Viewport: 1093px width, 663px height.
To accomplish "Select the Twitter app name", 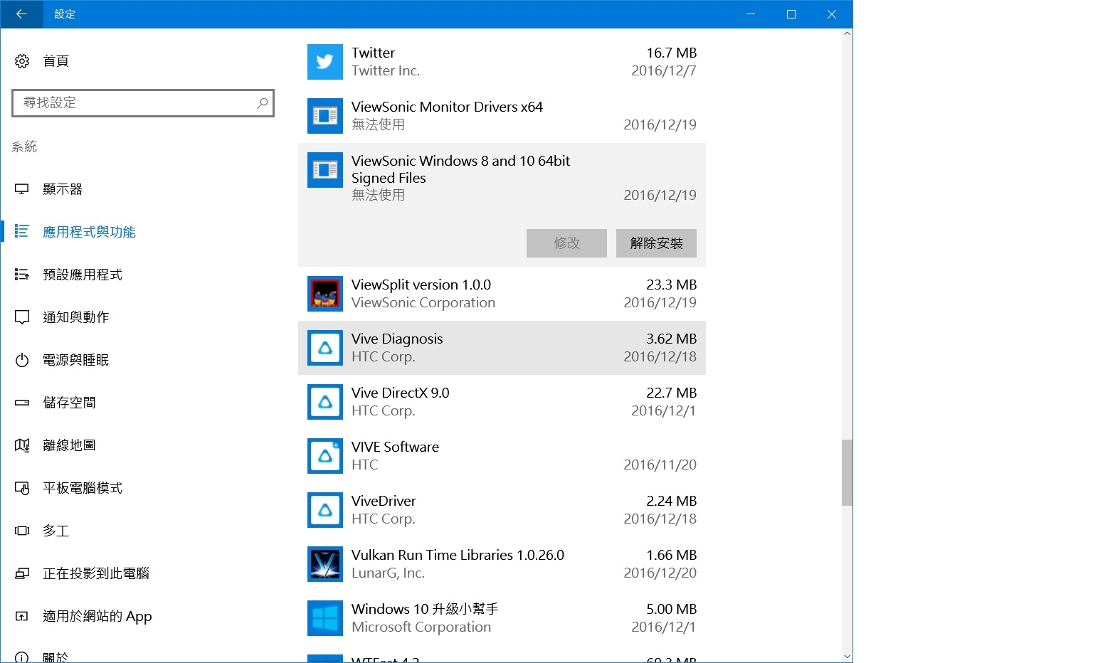I will point(374,53).
